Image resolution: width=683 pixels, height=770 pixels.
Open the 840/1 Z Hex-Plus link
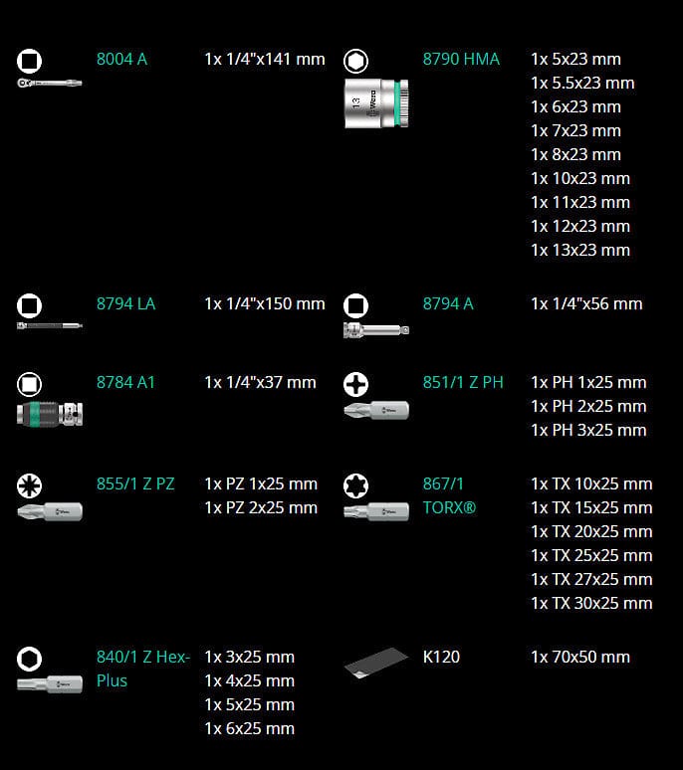point(142,669)
